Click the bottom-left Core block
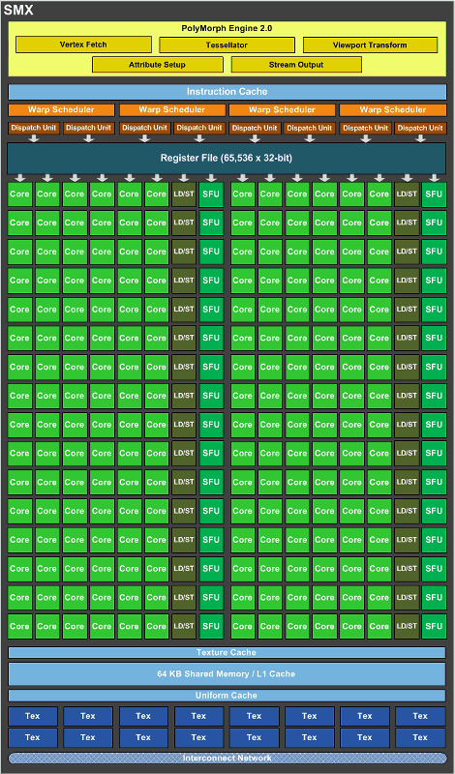Image resolution: width=455 pixels, height=774 pixels. 19,626
